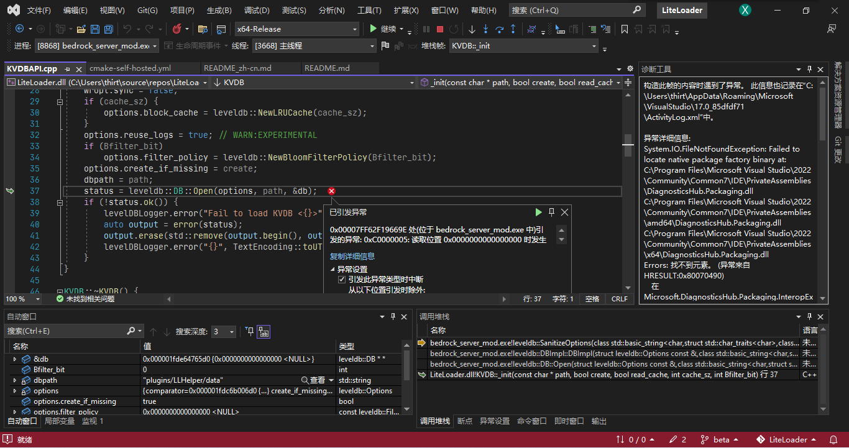Toggle auto-hide pin on 诊断工具 panel
849x448 pixels.
(809, 70)
